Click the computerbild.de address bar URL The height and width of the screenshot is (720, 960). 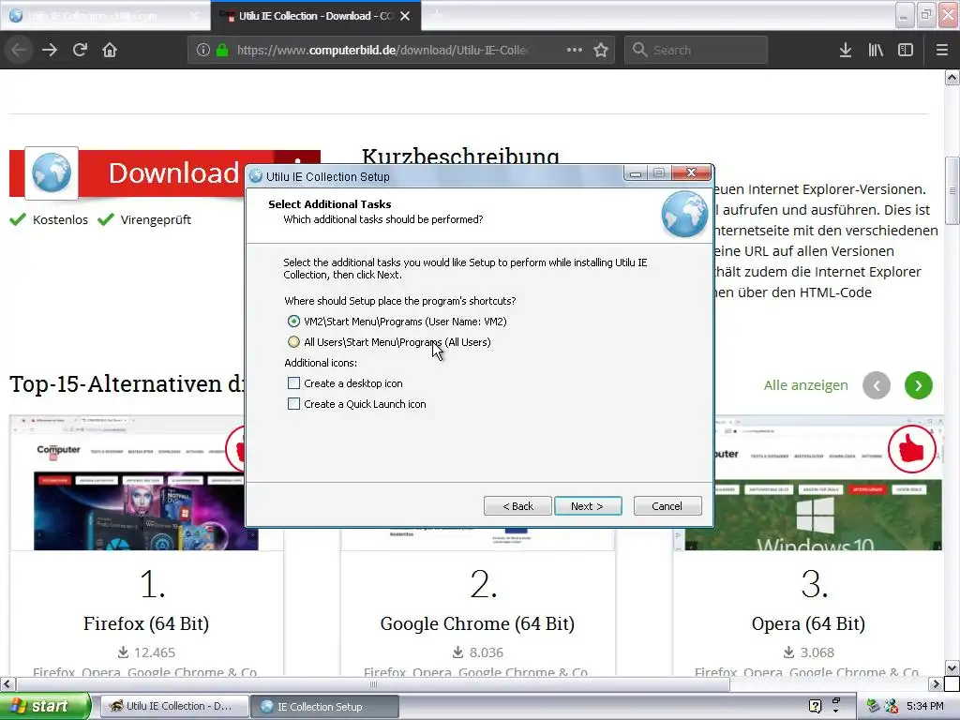point(382,50)
